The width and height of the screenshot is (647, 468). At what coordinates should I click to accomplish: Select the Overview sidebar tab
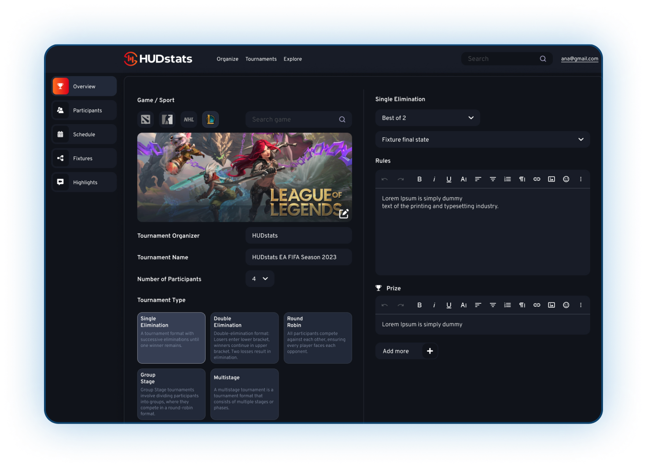(x=84, y=86)
